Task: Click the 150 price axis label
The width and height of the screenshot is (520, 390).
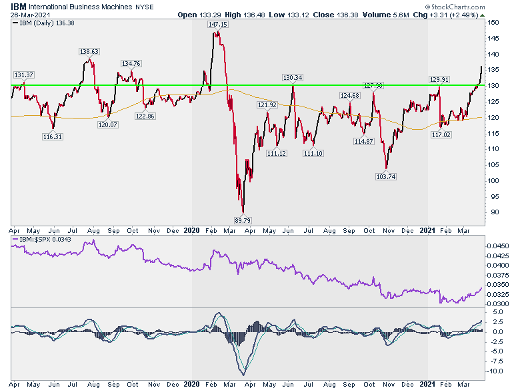Action: pos(493,23)
